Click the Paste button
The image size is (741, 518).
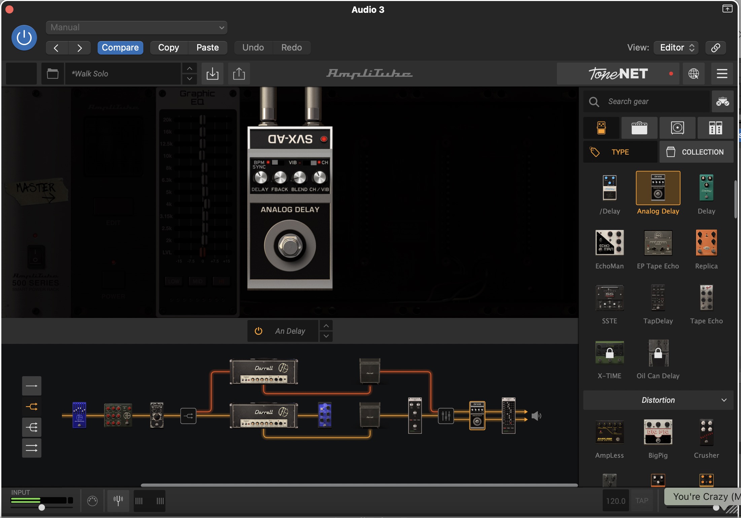point(208,47)
